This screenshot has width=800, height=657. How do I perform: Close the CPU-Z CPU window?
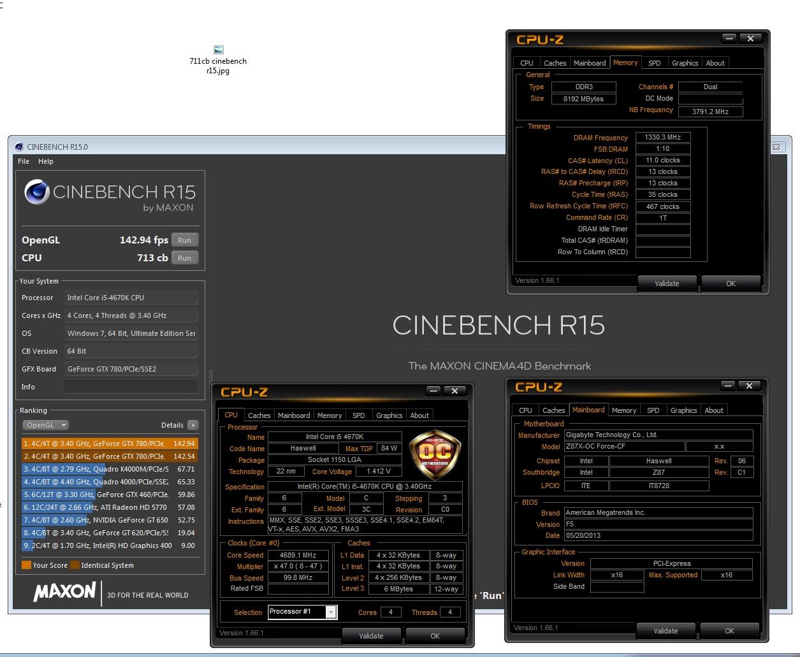coord(455,391)
